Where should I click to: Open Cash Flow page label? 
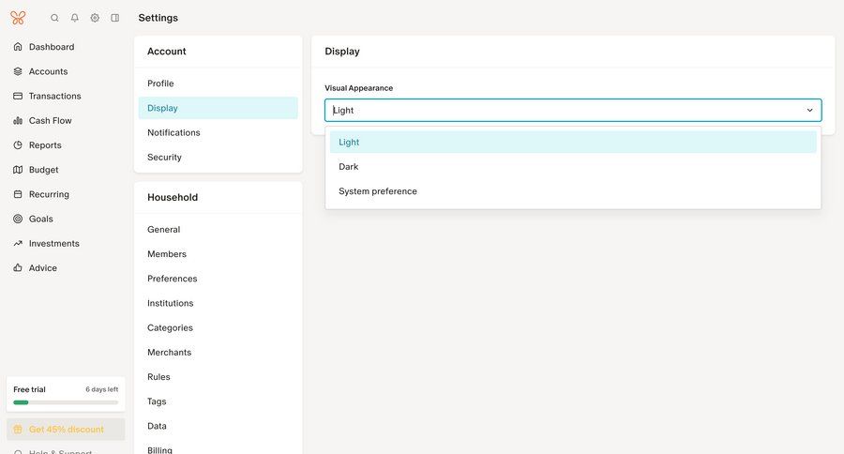coord(50,121)
